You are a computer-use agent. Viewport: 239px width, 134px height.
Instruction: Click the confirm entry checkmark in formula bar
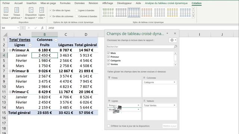click(35, 28)
